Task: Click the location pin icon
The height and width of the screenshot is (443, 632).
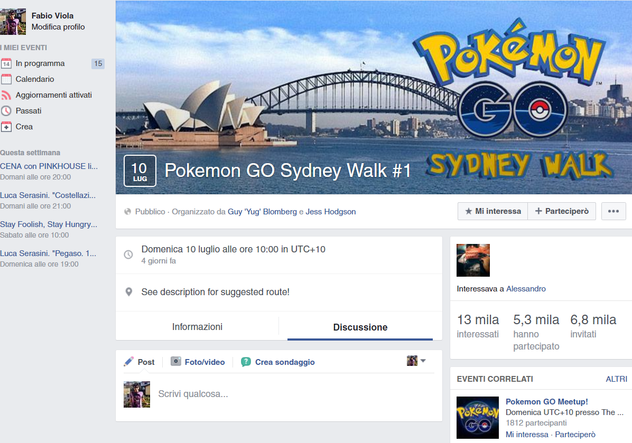Action: click(128, 292)
